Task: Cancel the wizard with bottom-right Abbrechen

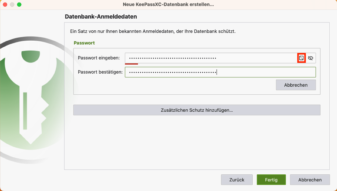Action: [310, 180]
